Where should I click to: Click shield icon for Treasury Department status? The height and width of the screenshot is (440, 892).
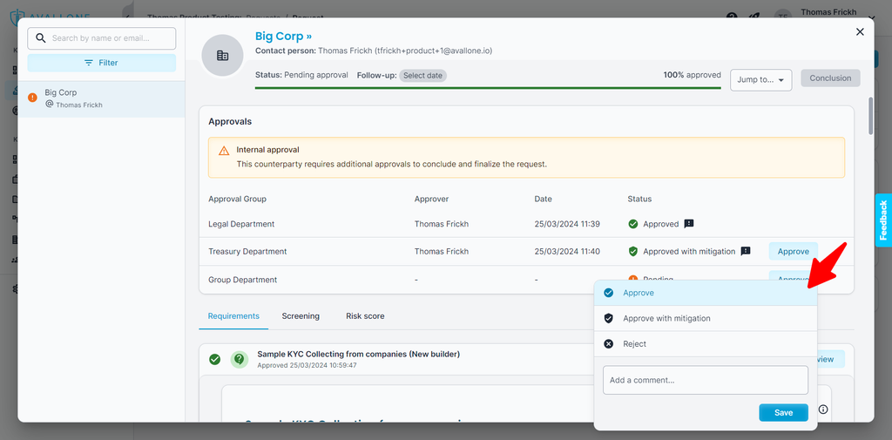pos(633,251)
